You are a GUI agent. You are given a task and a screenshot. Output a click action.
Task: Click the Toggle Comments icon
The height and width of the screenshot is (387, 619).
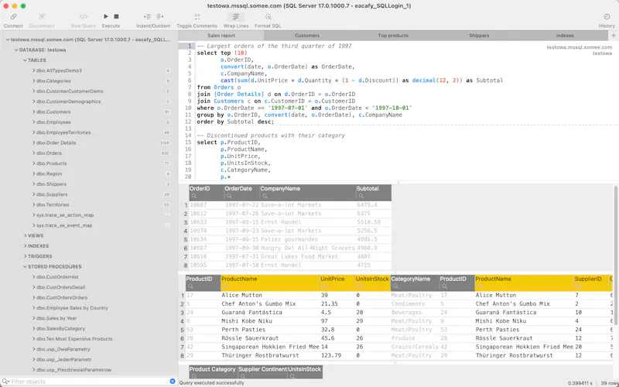pos(197,16)
